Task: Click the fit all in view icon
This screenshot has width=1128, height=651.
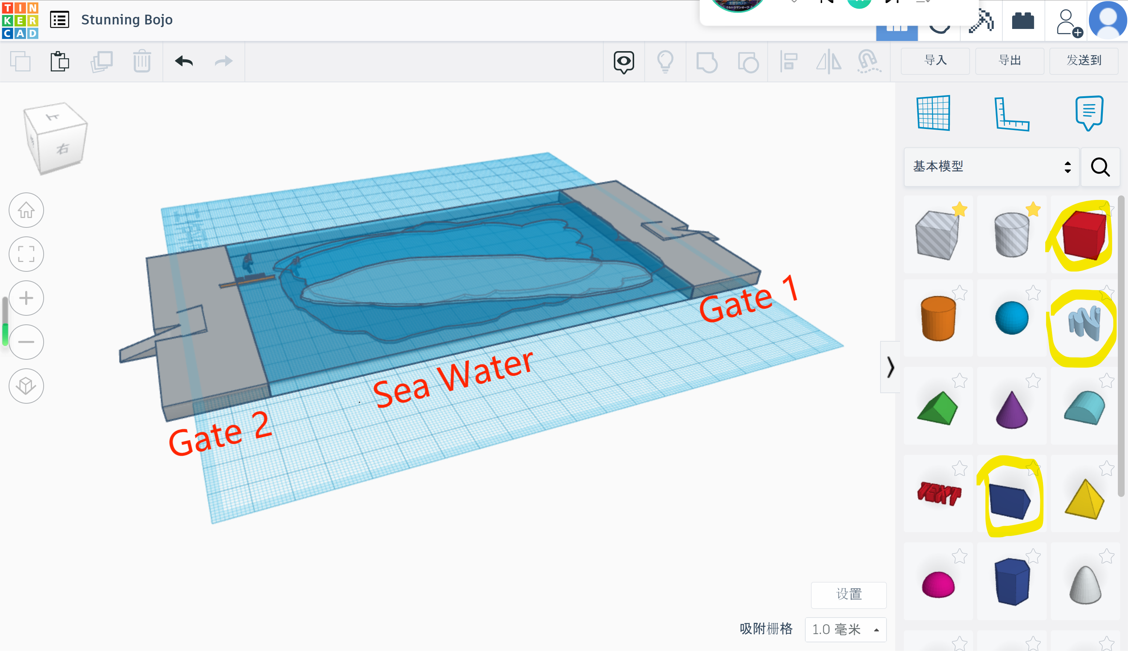Action: click(26, 254)
